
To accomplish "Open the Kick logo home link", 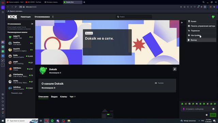I will pos(12,17).
